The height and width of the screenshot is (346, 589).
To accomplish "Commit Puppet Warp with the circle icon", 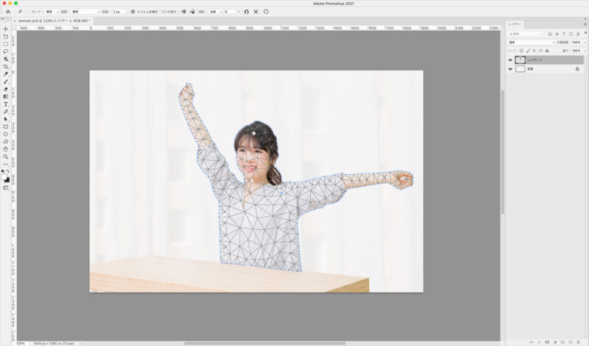I will pyautogui.click(x=266, y=12).
